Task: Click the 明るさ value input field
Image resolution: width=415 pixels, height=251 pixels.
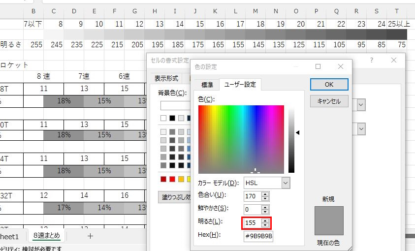Action: pos(252,223)
